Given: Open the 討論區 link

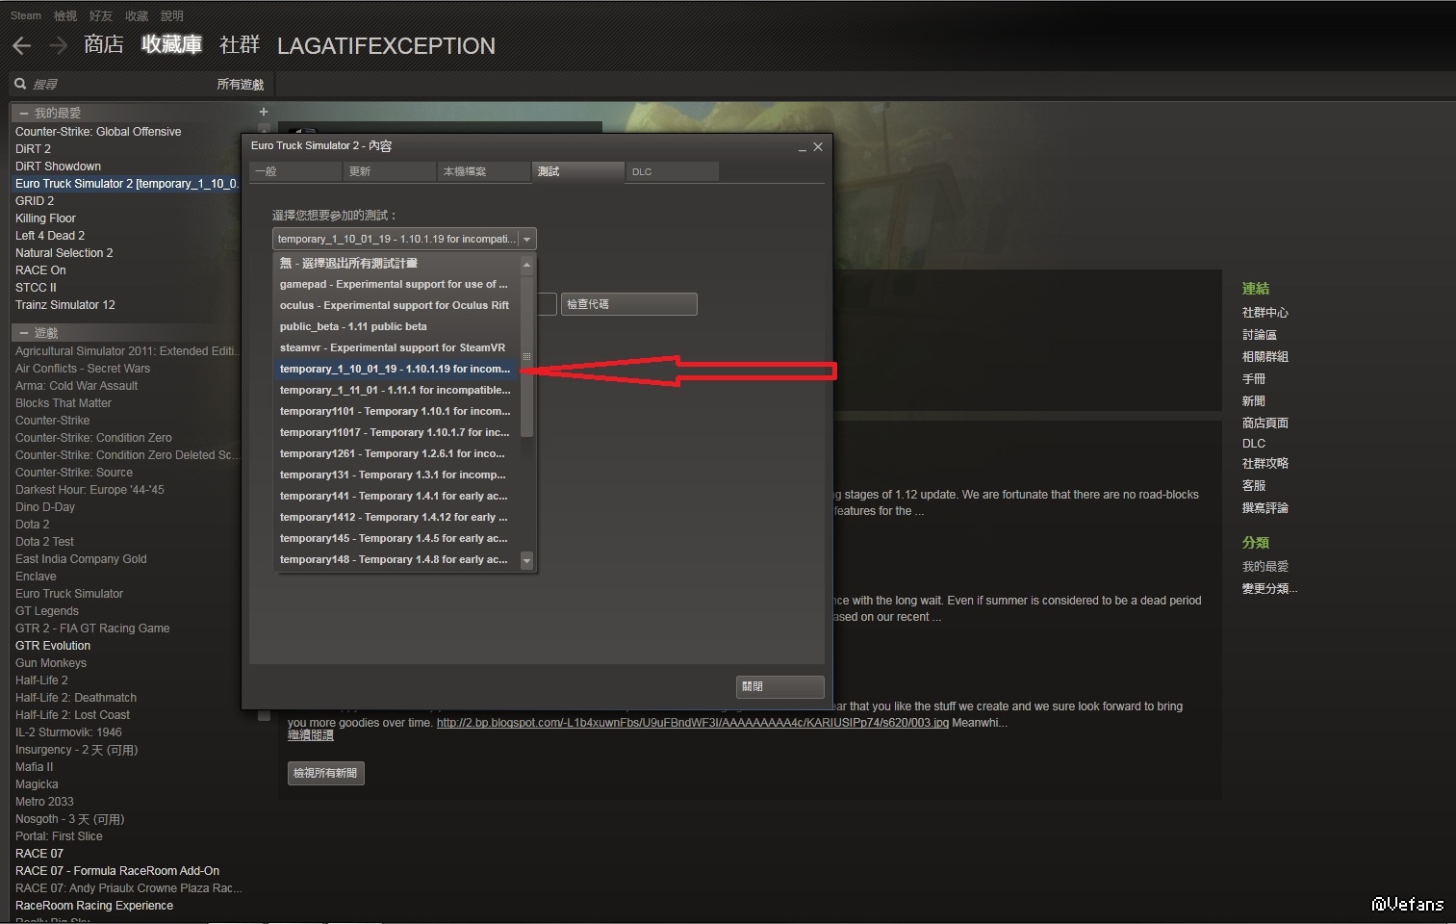Looking at the screenshot, I should [1260, 335].
